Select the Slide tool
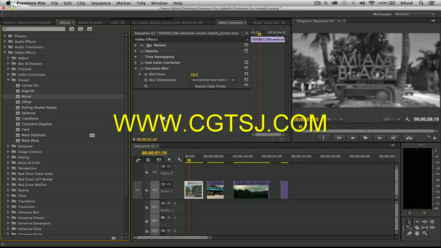The image size is (441, 248). 432,228
